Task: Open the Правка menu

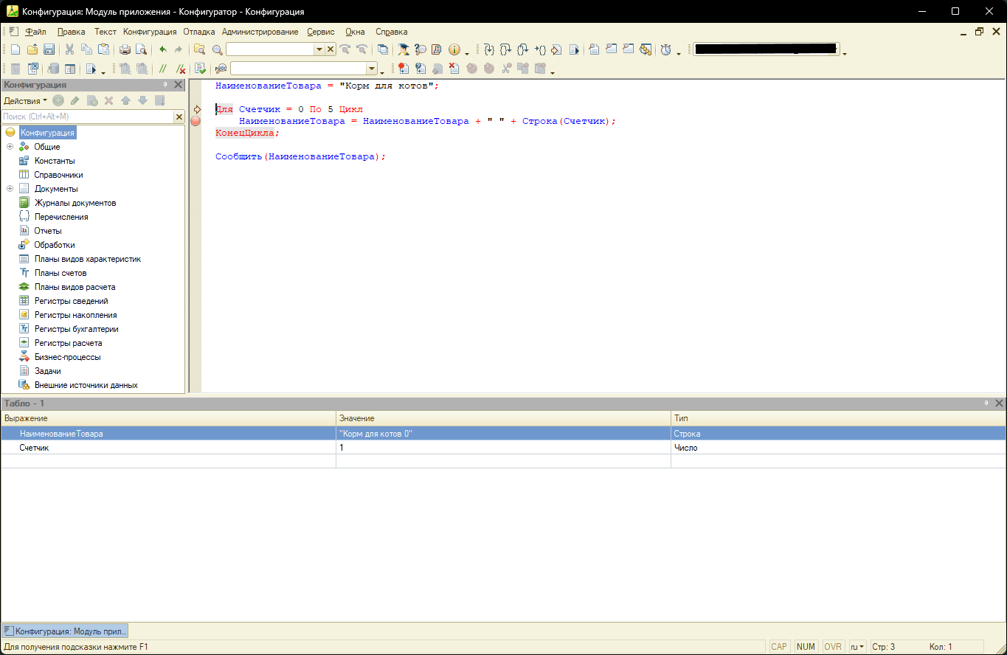Action: tap(72, 32)
